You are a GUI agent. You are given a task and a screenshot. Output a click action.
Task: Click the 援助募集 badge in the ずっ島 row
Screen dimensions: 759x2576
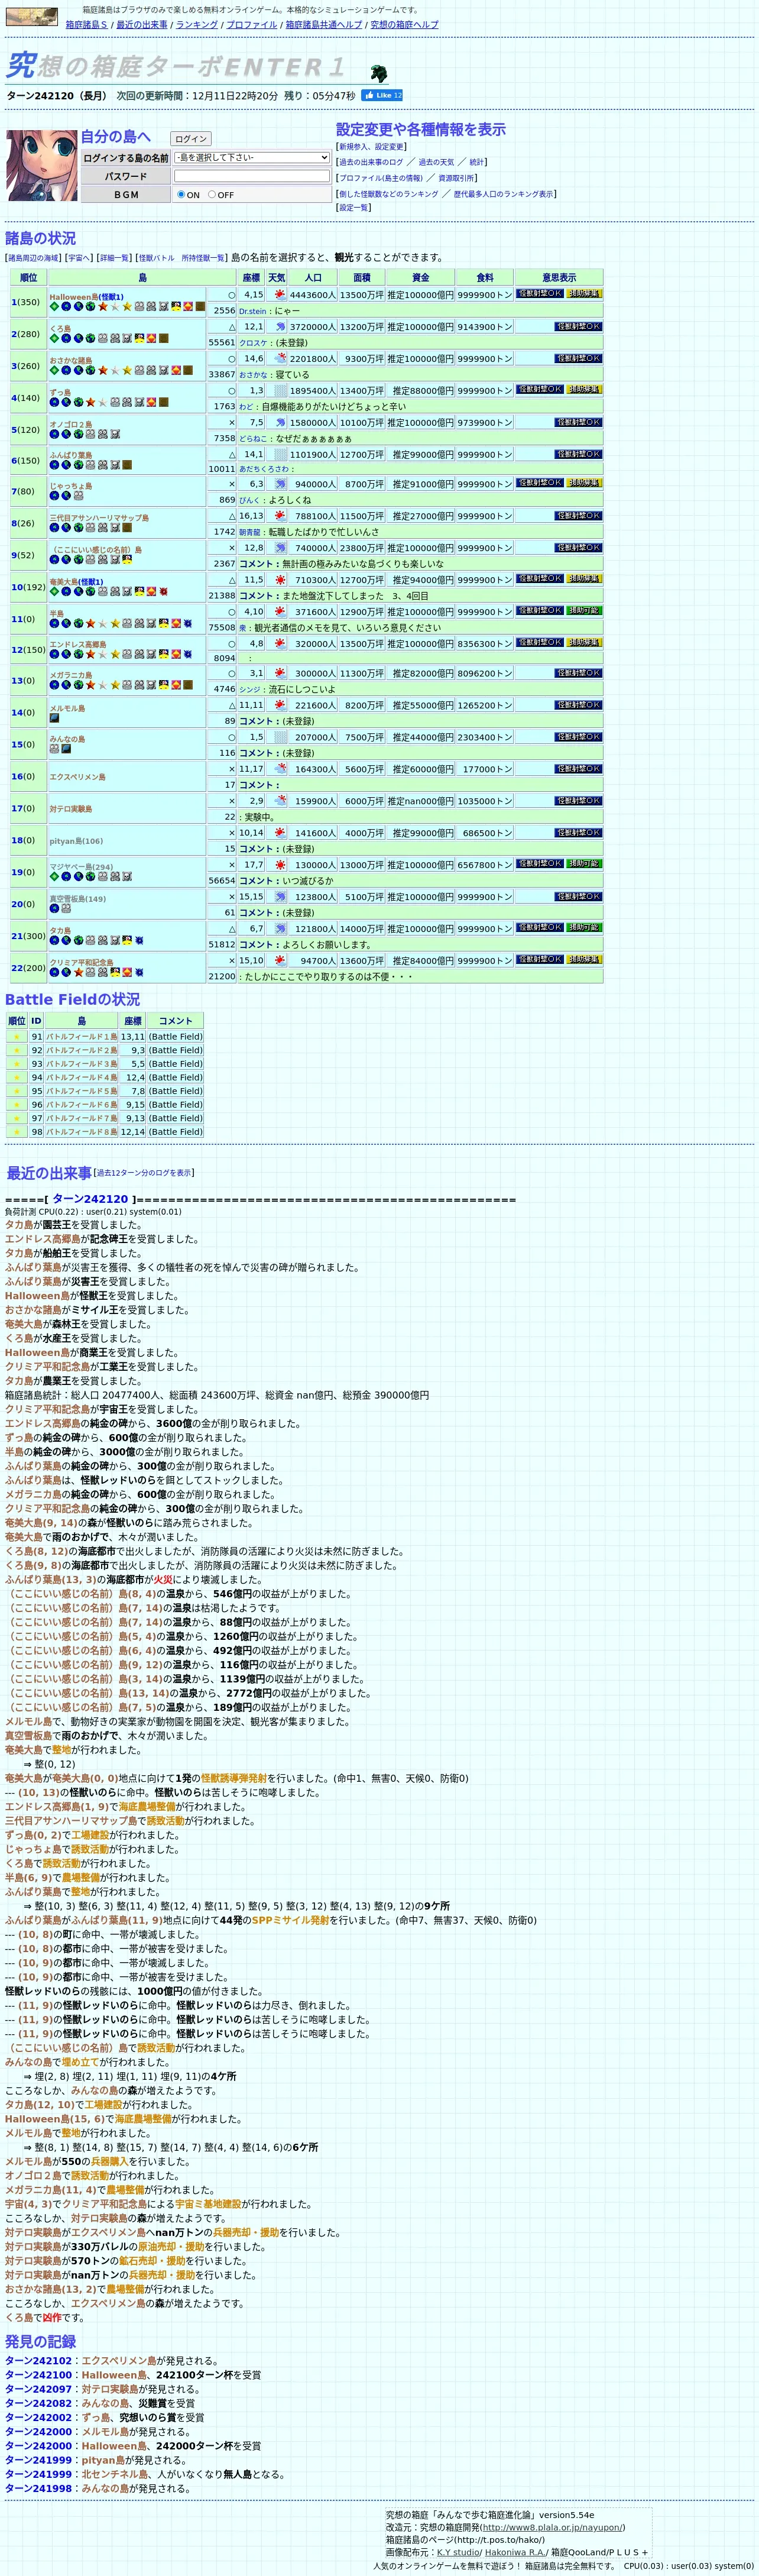point(584,389)
